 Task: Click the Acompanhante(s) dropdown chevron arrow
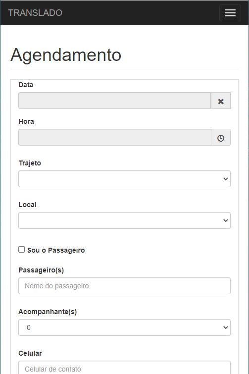pos(225,327)
